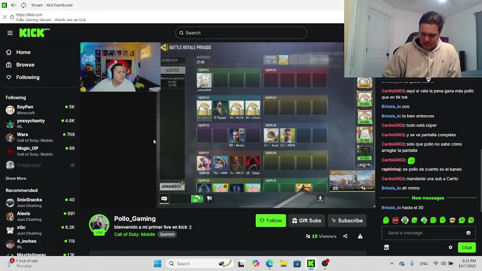Screen dimensions: 482x271
Task: Insert the heart-eyes green emote
Action: (471, 220)
